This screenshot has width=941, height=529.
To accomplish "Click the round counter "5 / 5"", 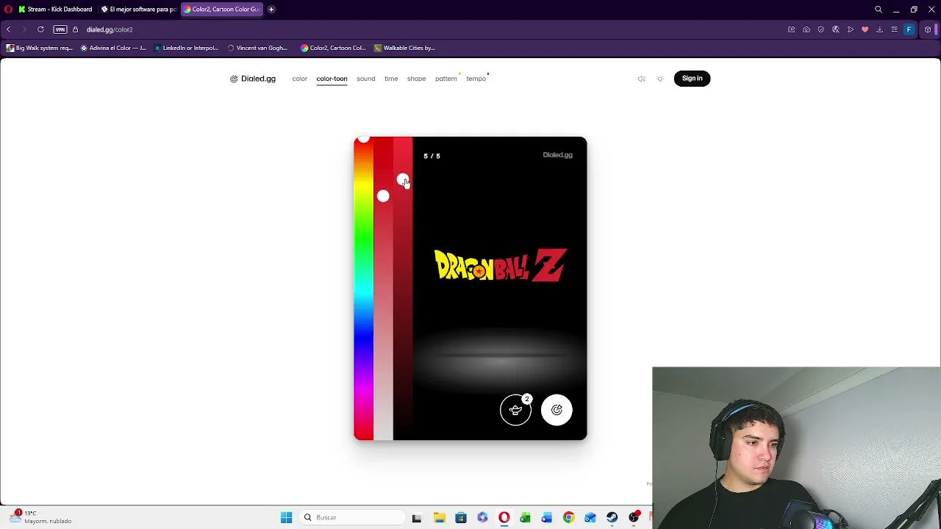I will pos(432,156).
